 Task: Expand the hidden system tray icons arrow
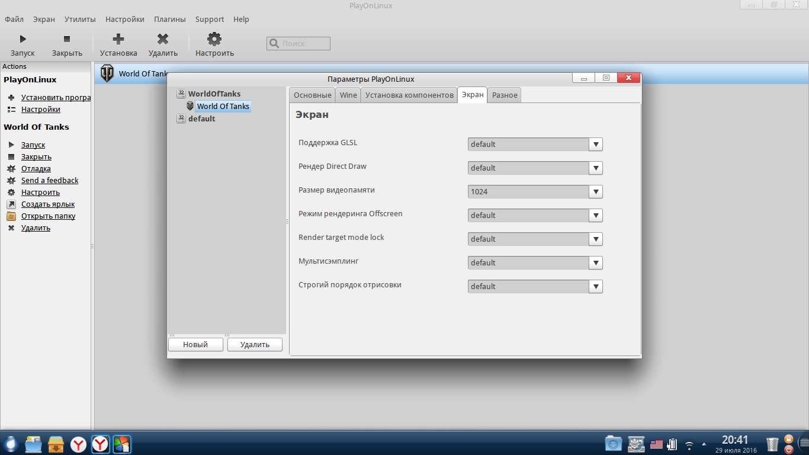704,444
